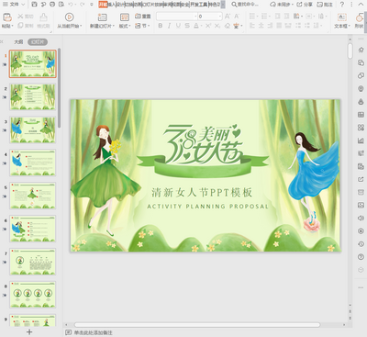
Task: Click the Print icon in quick access bar
Action: click(52, 5)
